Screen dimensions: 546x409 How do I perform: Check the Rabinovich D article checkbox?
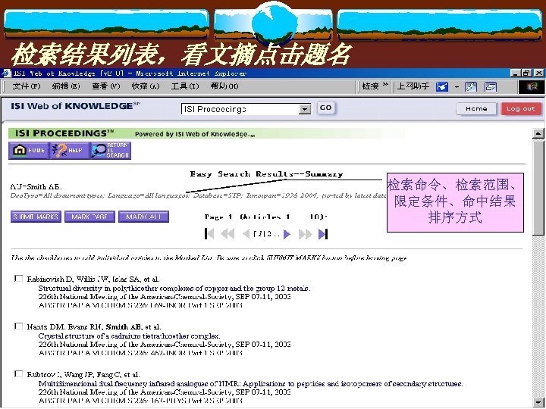pyautogui.click(x=18, y=278)
